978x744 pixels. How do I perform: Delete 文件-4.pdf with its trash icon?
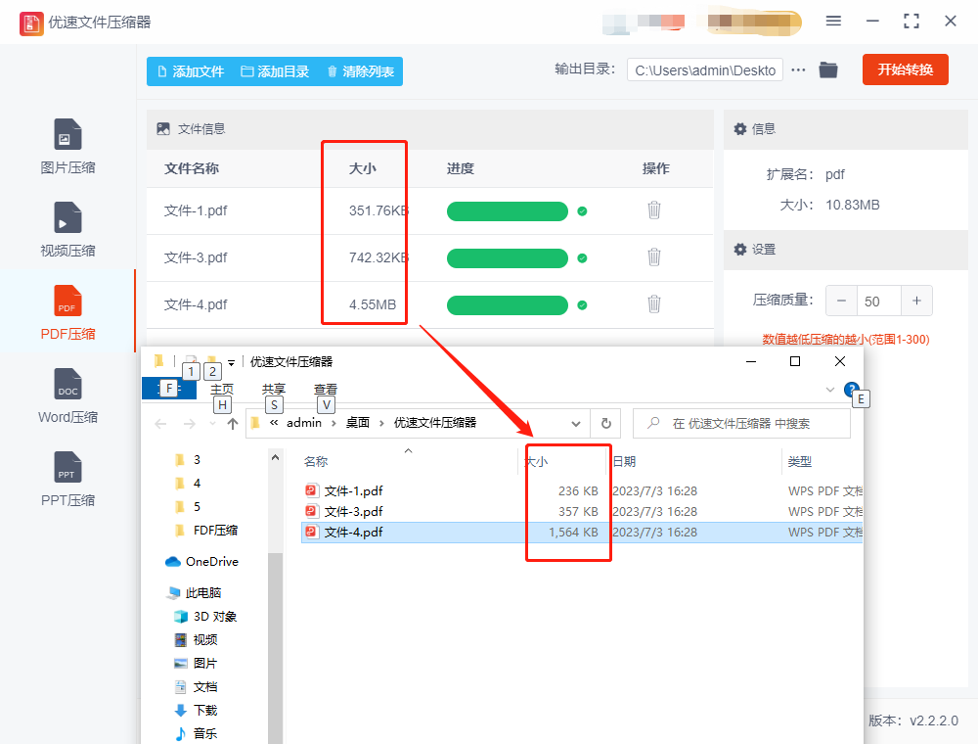click(x=653, y=304)
